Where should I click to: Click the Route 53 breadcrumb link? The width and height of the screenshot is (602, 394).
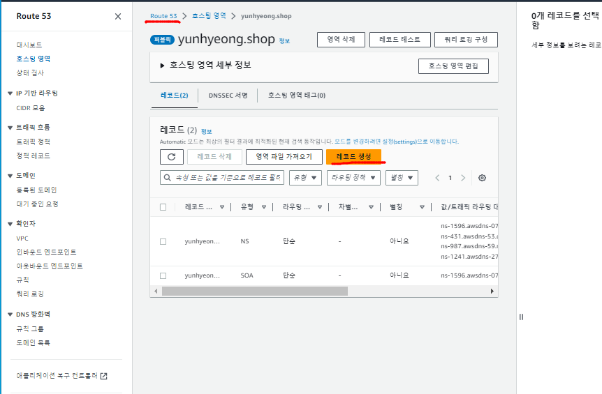click(x=163, y=16)
